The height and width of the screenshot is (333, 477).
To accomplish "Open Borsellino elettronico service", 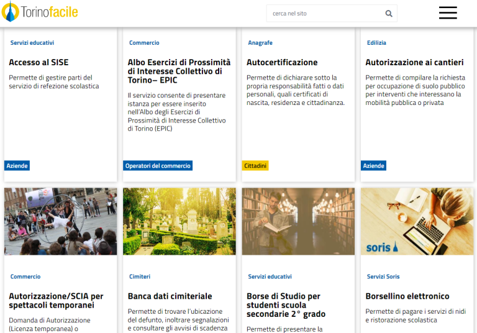I will 407,296.
